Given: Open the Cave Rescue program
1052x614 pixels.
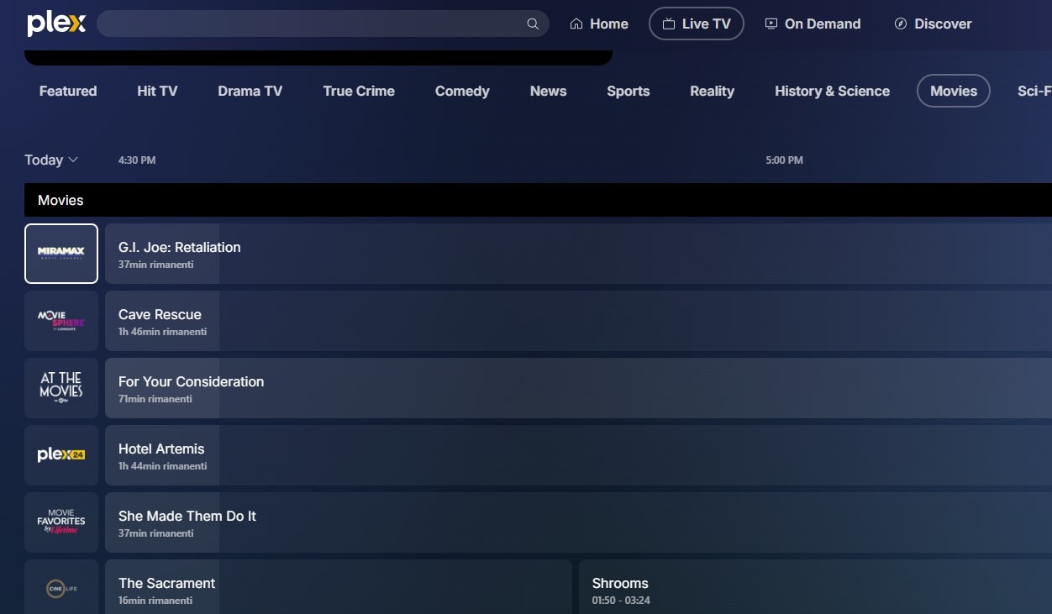Looking at the screenshot, I should pos(578,321).
